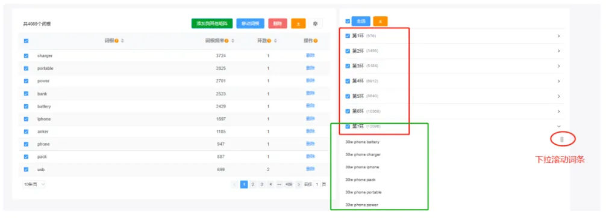The height and width of the screenshot is (218, 606).
Task: Toggle the checkbox beside the 全选 button
Action: [x=348, y=22]
